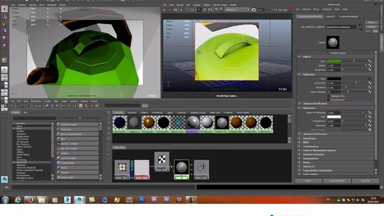Switch to single perspective view layout

(4, 70)
